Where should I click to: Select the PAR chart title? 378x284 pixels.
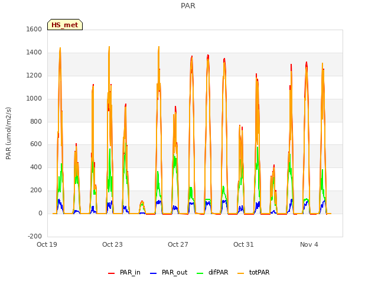[x=188, y=6]
